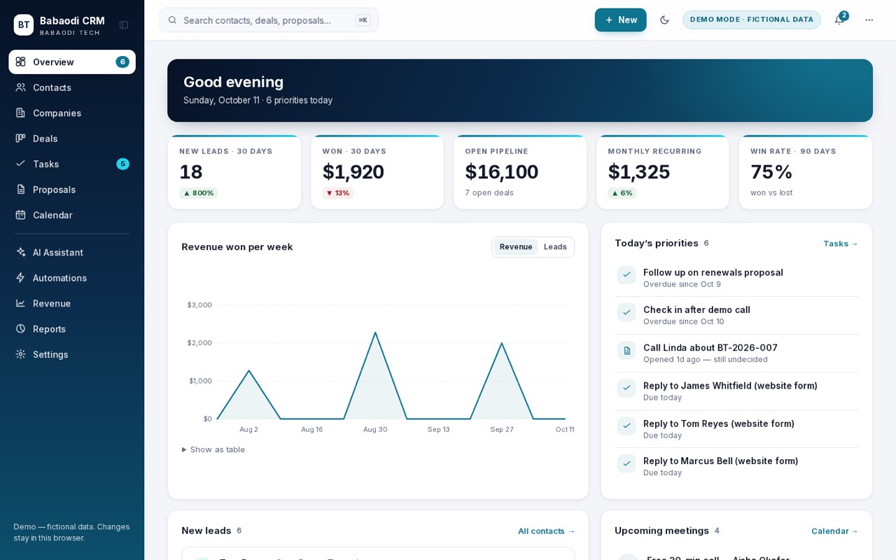Open the Calendar arrow link in meetings
This screenshot has height=560, width=896.
coord(835,531)
